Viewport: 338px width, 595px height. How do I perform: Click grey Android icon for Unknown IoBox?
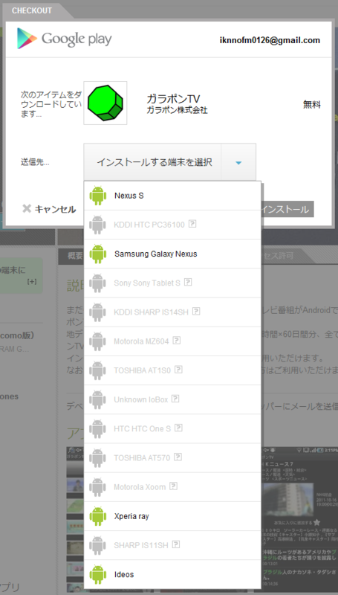[x=98, y=399]
